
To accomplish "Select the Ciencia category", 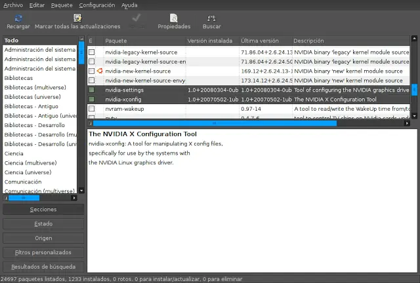I will pyautogui.click(x=40, y=153).
